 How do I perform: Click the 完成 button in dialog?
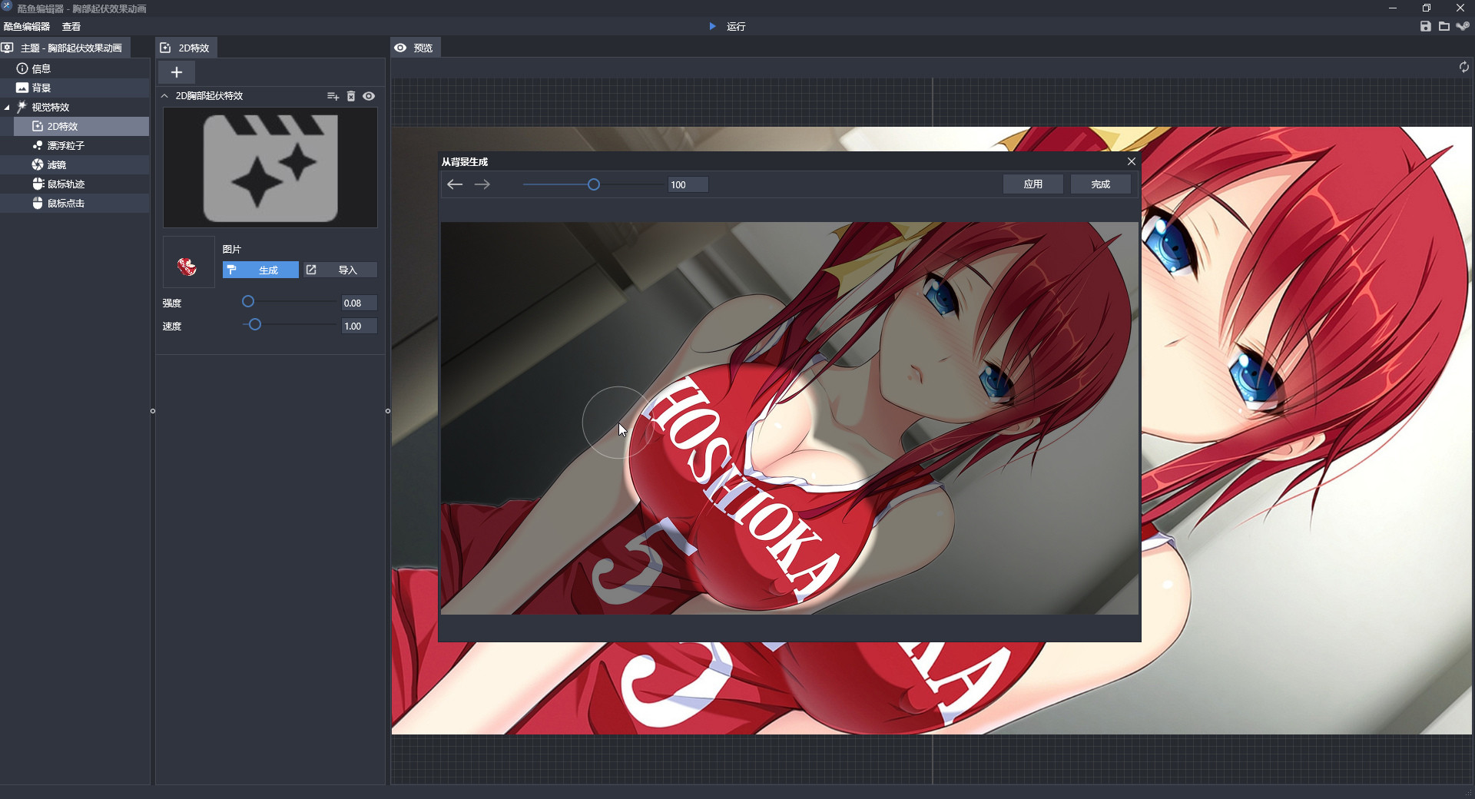coord(1101,184)
